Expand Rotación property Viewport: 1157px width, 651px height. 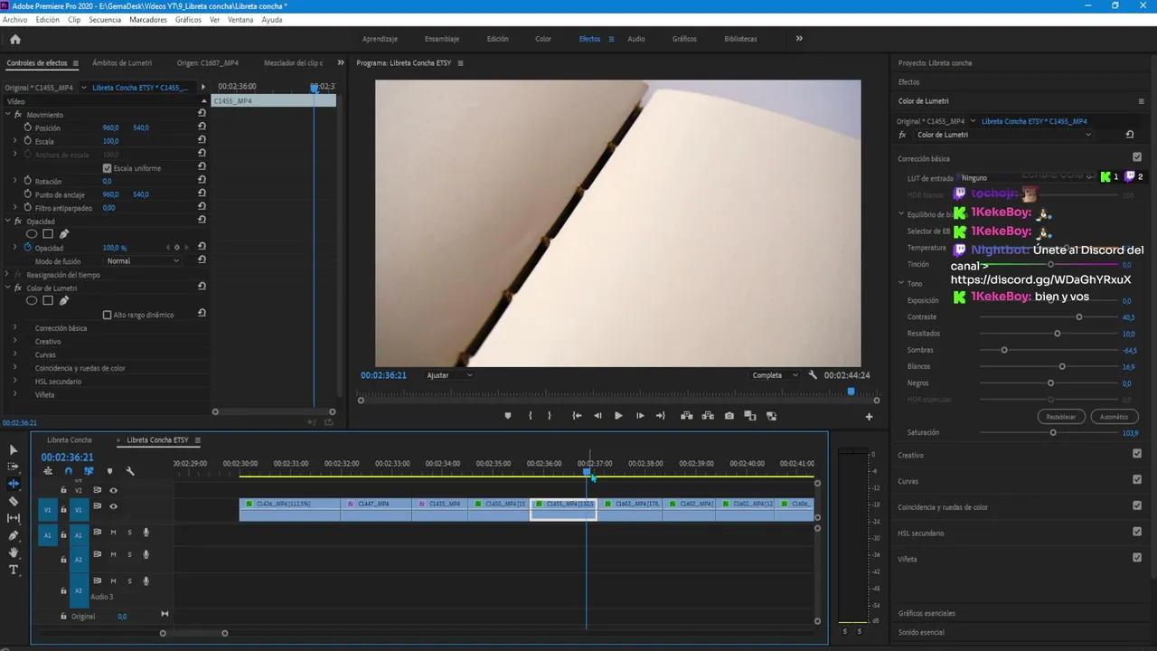(x=15, y=181)
